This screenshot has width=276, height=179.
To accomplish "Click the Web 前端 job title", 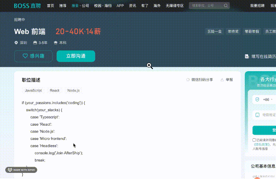I will pos(30,32).
